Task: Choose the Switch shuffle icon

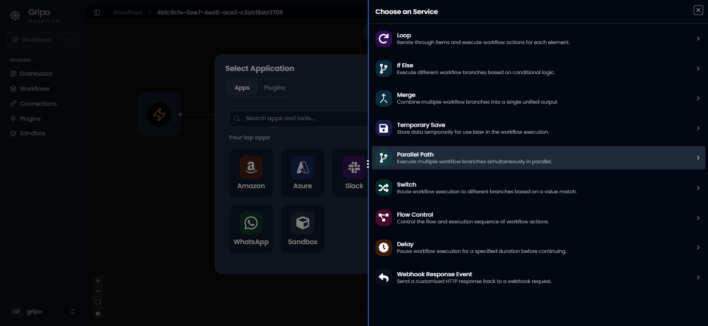Action: tap(384, 188)
